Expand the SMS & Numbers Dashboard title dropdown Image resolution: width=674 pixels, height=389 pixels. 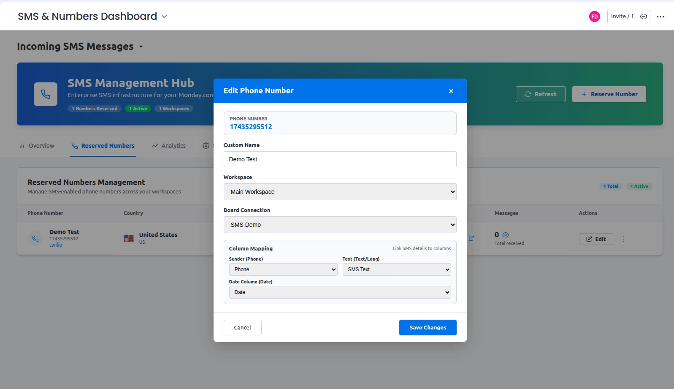(164, 16)
